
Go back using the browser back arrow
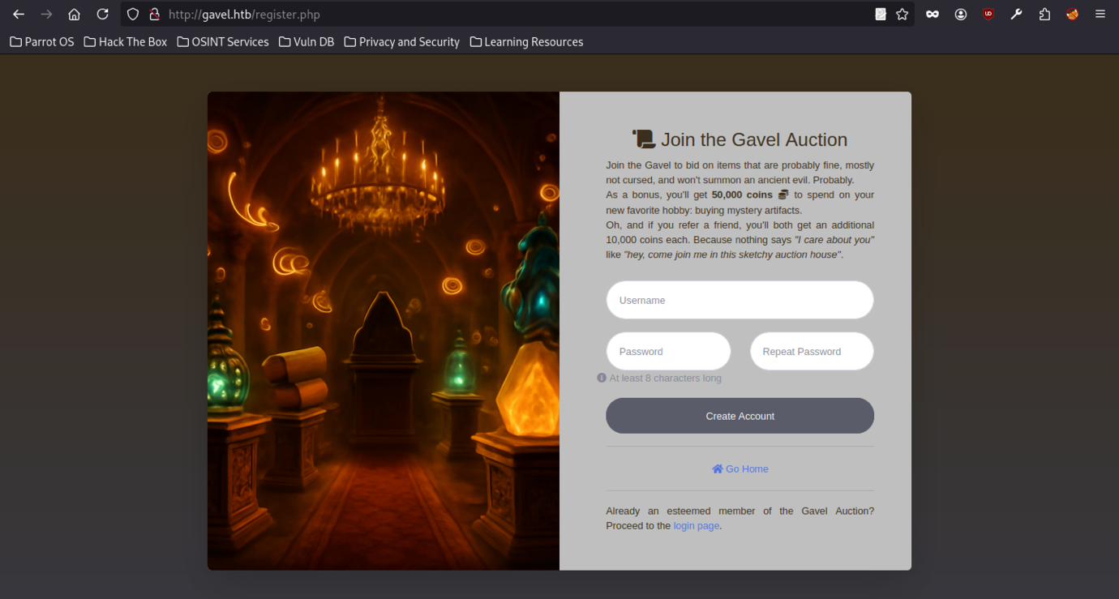[x=19, y=15]
